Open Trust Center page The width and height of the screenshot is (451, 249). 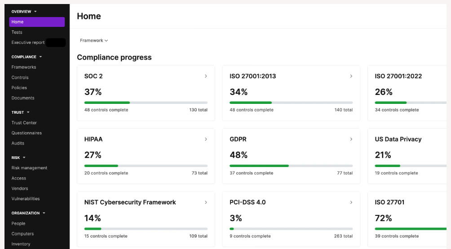tap(24, 123)
